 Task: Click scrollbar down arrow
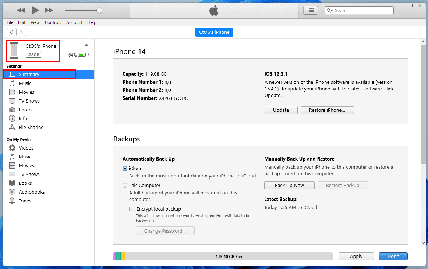tap(423, 243)
